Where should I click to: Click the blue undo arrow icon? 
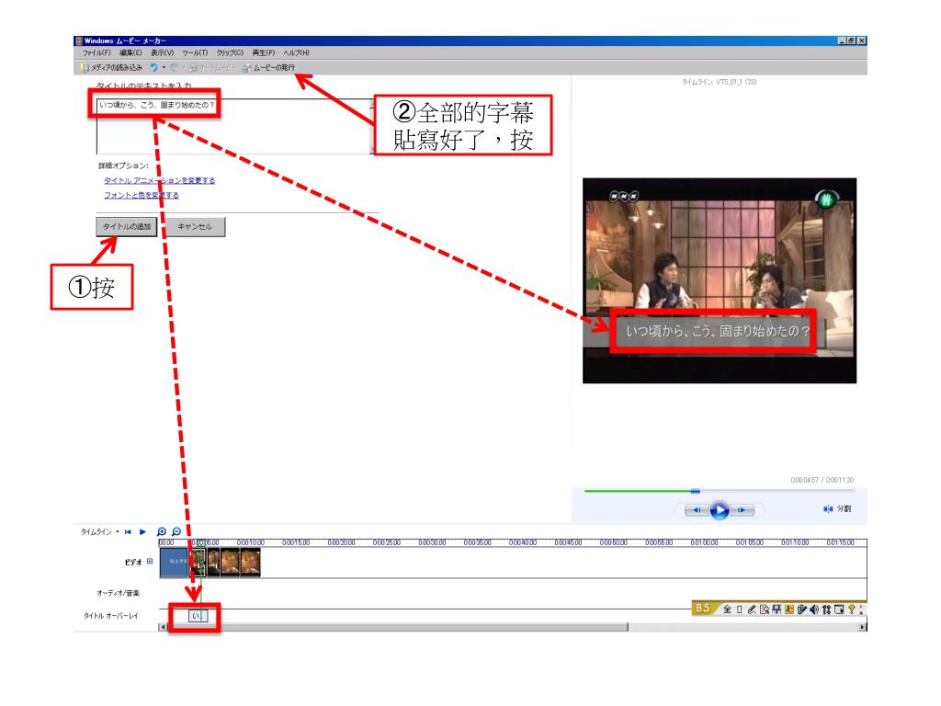point(154,68)
